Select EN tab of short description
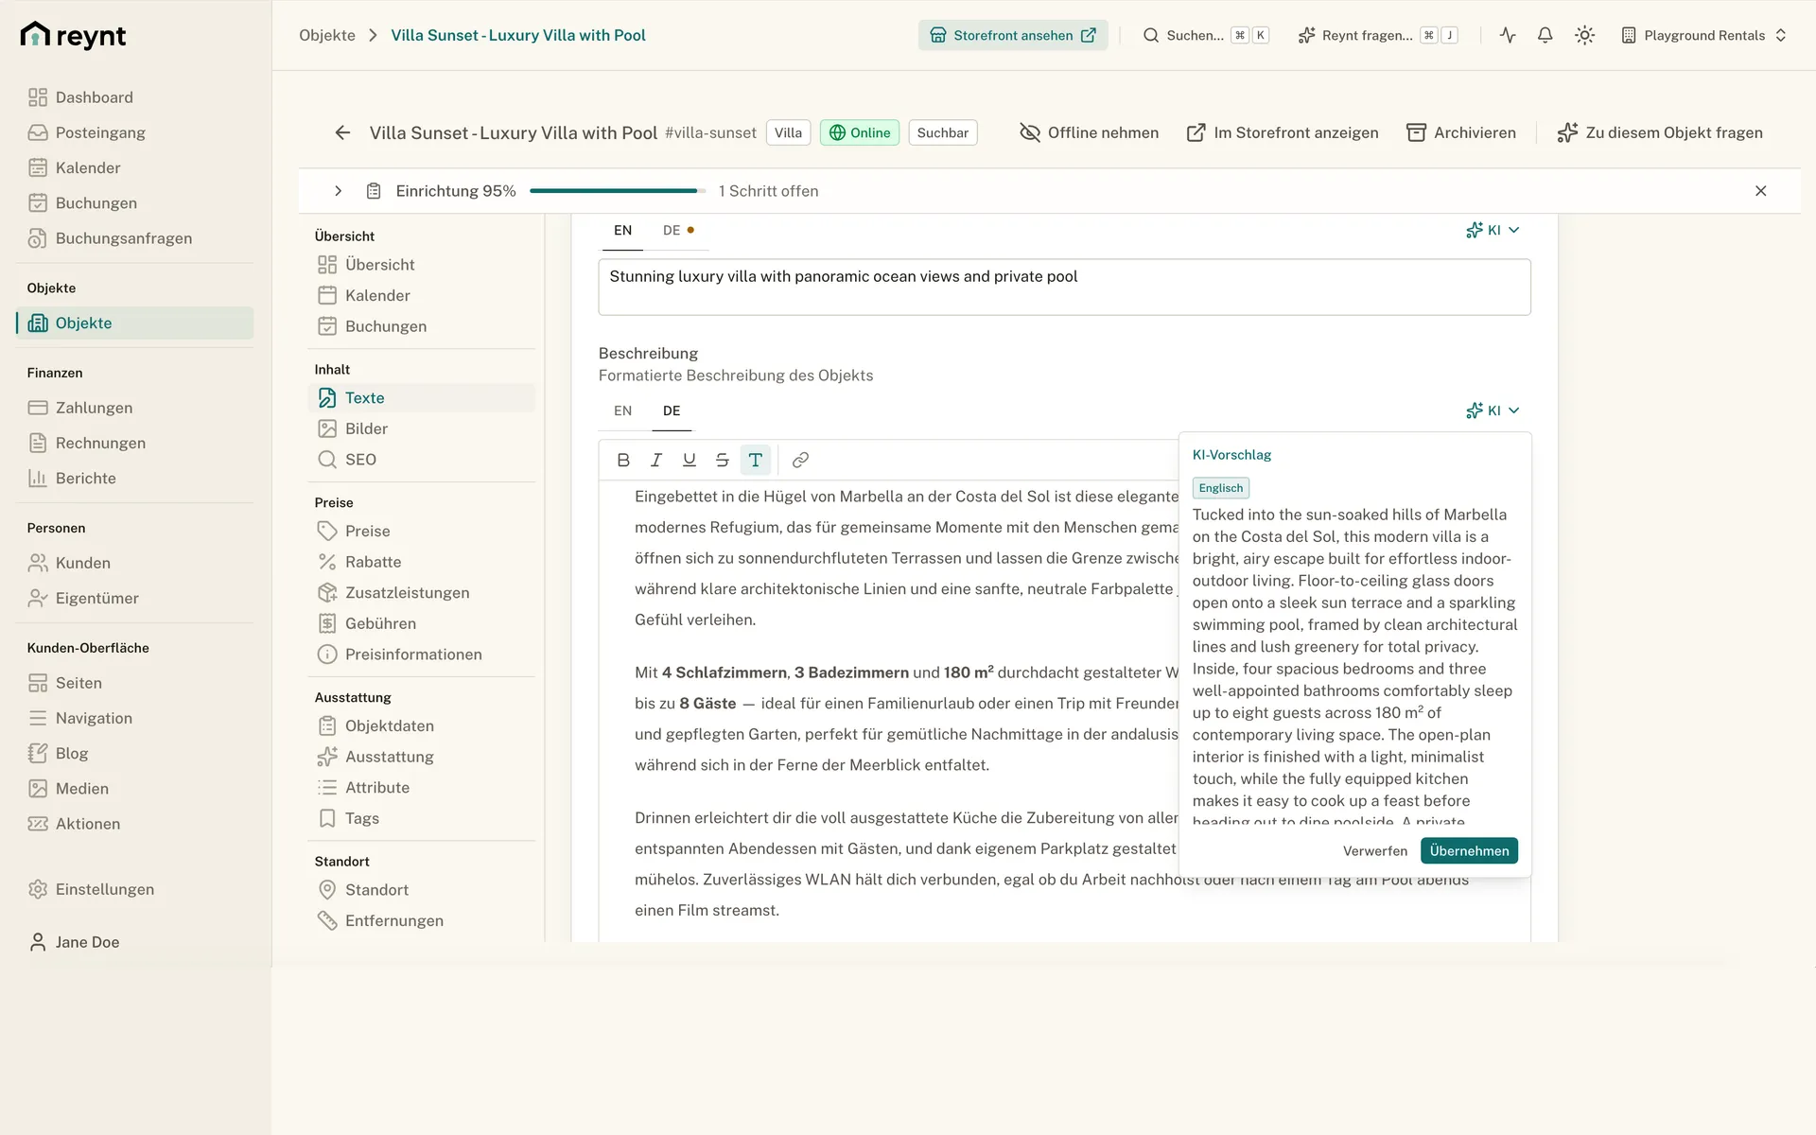The width and height of the screenshot is (1816, 1135). click(x=622, y=230)
